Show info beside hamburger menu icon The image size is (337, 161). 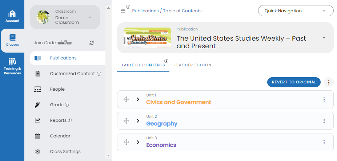(x=128, y=7)
